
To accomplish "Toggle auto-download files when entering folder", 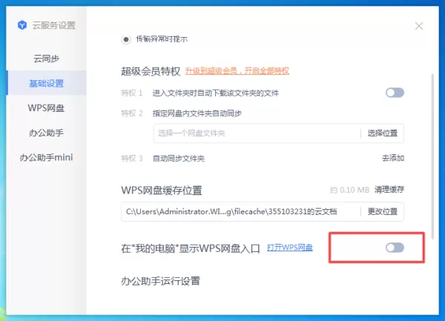I will [x=395, y=93].
